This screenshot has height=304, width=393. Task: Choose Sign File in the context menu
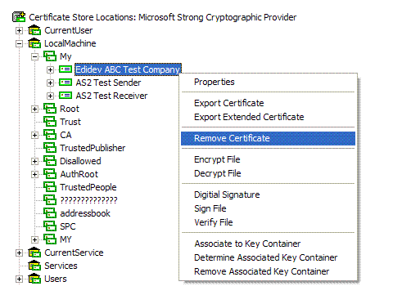pos(268,208)
